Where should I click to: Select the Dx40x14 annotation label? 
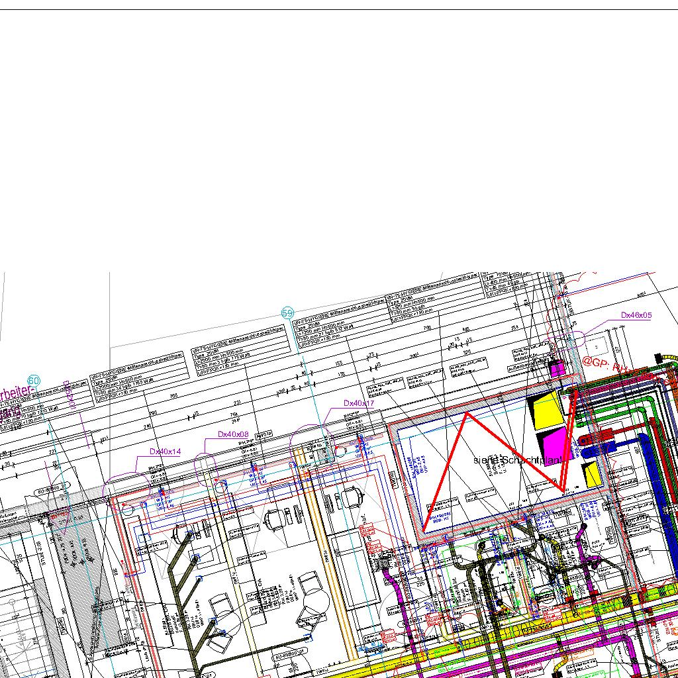tap(165, 452)
